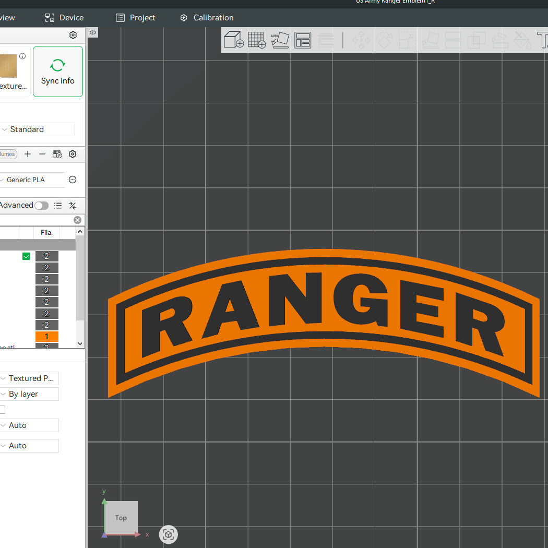Click the plus icon to add filament
This screenshot has height=548, width=548.
[x=28, y=154]
